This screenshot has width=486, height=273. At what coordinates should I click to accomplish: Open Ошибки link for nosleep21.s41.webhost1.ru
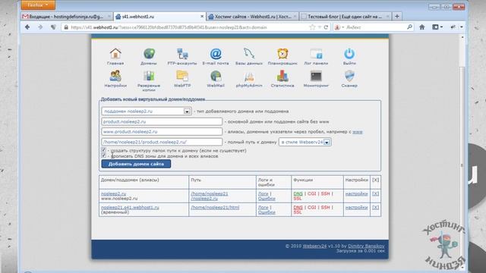(267, 212)
